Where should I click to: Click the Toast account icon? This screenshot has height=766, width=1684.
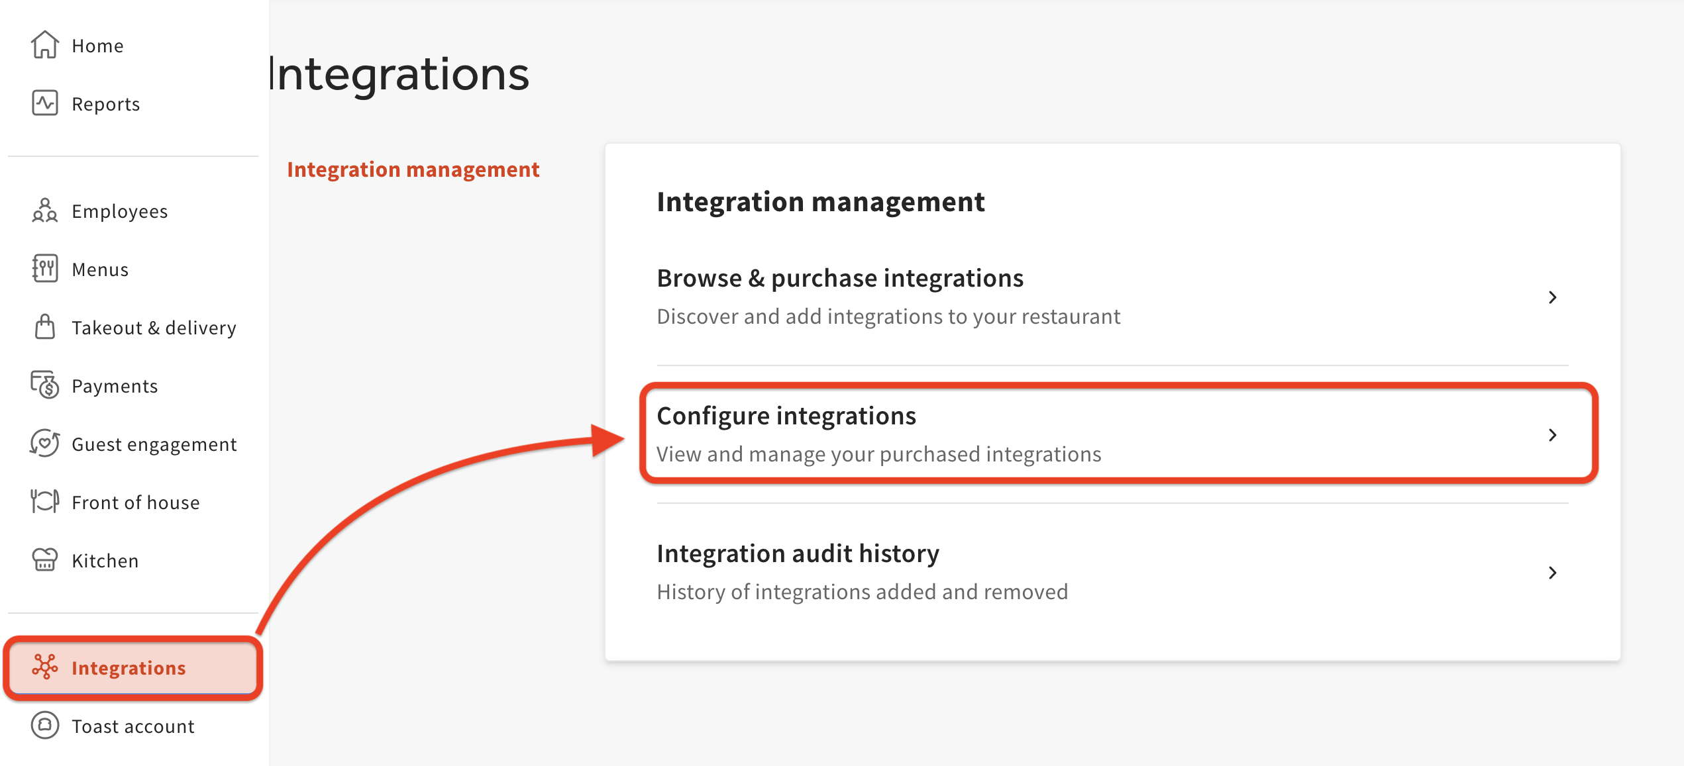tap(44, 726)
